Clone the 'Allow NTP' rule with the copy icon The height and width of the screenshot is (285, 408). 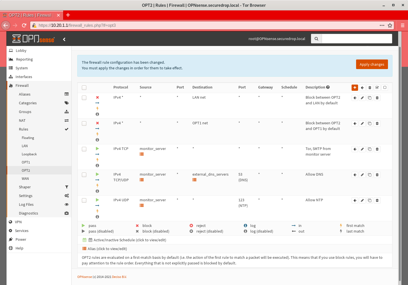click(370, 200)
